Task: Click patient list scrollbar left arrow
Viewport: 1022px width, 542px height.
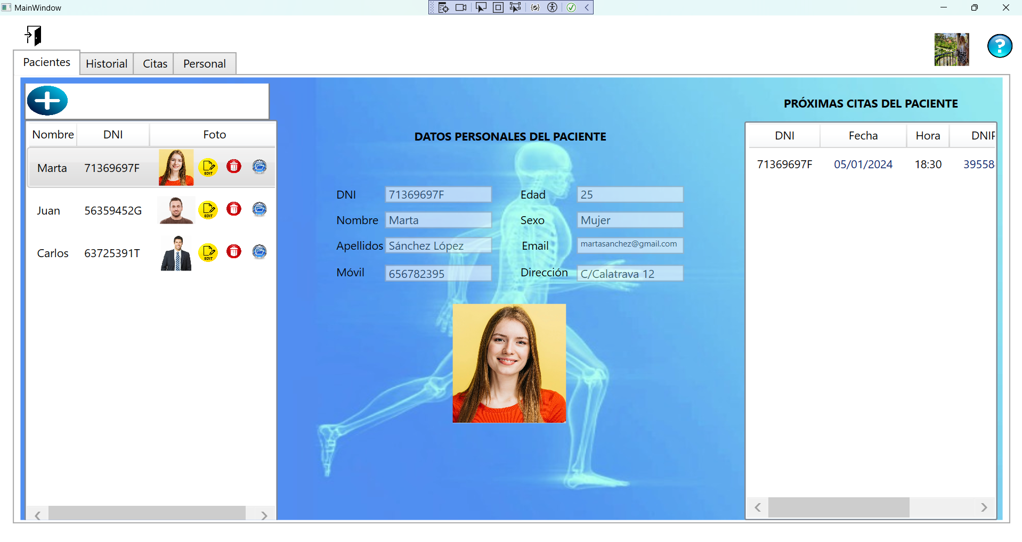Action: pos(38,515)
